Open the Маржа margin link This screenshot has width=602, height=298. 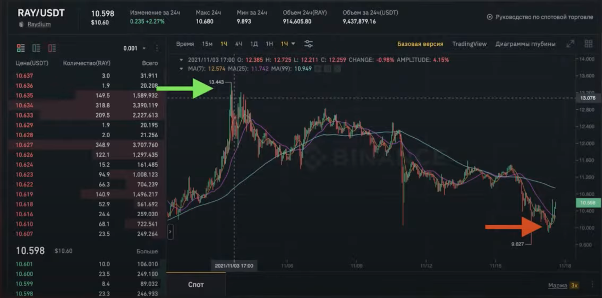click(x=557, y=285)
